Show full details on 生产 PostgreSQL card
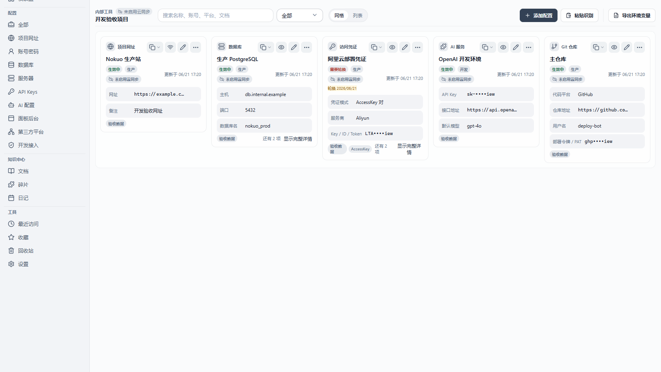Viewport: 661px width, 372px height. [298, 139]
